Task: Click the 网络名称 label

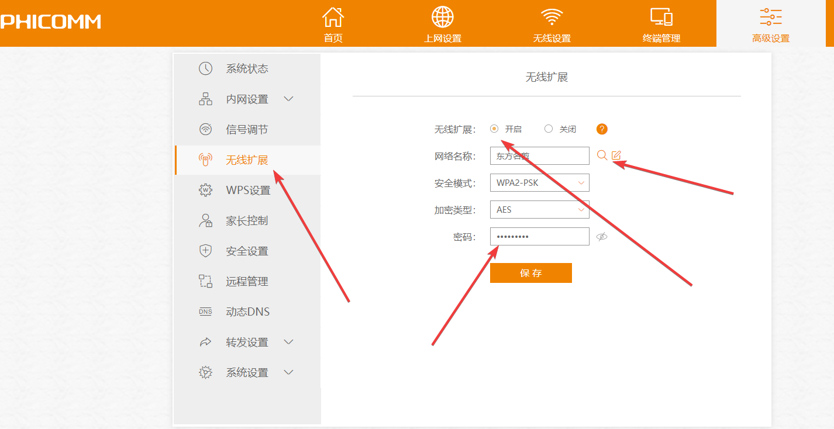Action: (455, 156)
